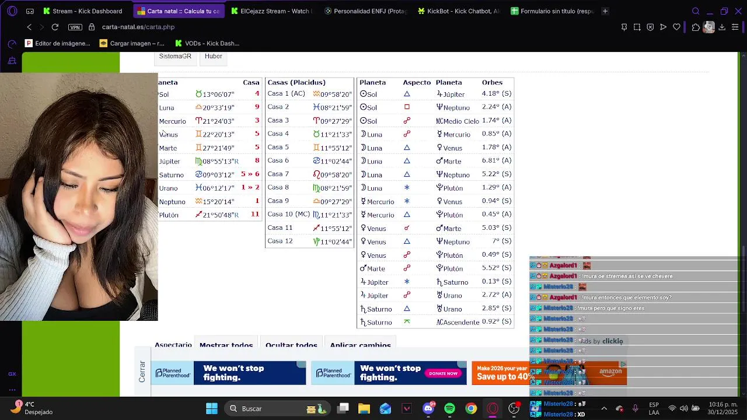Click the address bar URL carta-natal.es
747x420 pixels.
138,27
